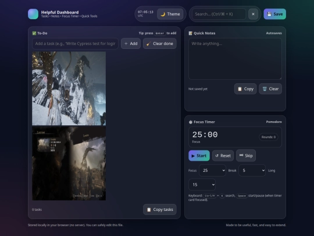Remove finished tasks with Clear done

pyautogui.click(x=160, y=44)
